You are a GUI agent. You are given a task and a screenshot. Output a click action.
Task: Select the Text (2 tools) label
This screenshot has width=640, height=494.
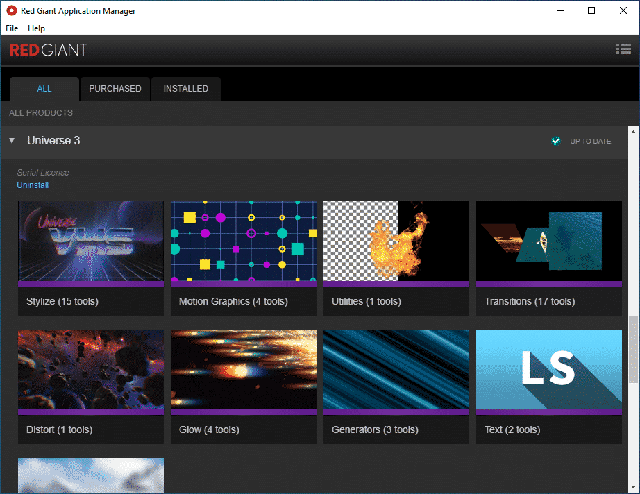click(x=512, y=430)
